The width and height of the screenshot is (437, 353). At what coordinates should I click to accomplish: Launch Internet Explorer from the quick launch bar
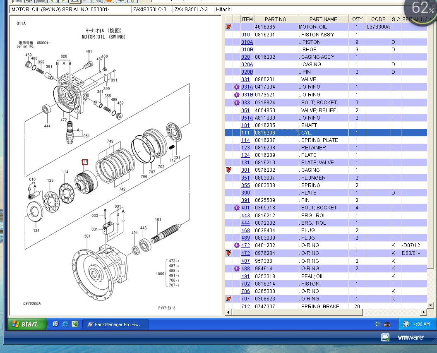(65, 324)
